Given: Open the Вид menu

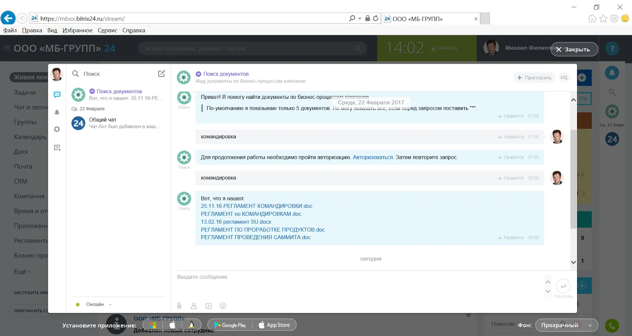Looking at the screenshot, I should [x=52, y=30].
